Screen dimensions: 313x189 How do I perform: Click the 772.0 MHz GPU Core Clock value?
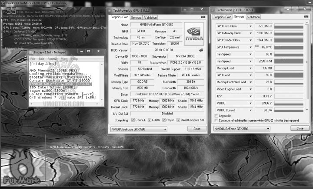click(264, 26)
